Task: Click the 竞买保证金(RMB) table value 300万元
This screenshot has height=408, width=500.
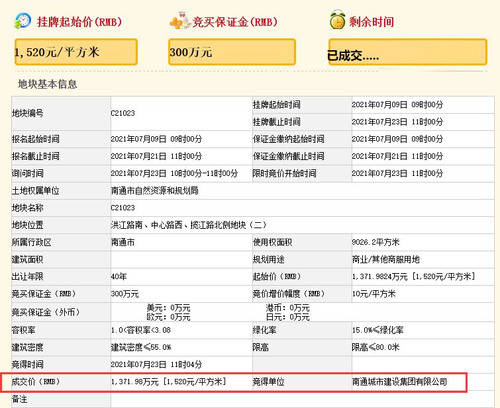Action: tap(125, 294)
